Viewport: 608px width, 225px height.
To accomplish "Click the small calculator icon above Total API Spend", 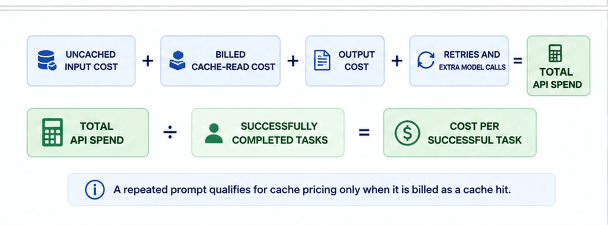I will (555, 53).
